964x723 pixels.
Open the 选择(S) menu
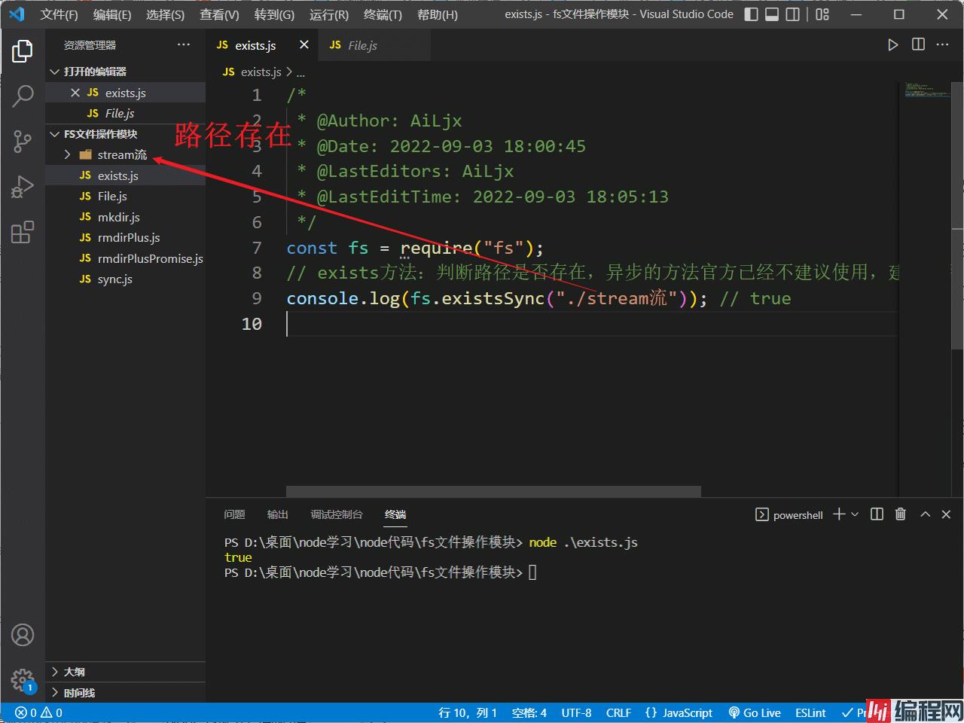pos(165,15)
